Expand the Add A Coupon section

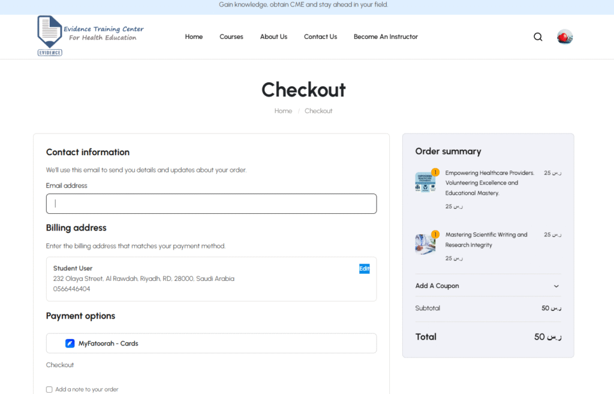click(x=437, y=286)
